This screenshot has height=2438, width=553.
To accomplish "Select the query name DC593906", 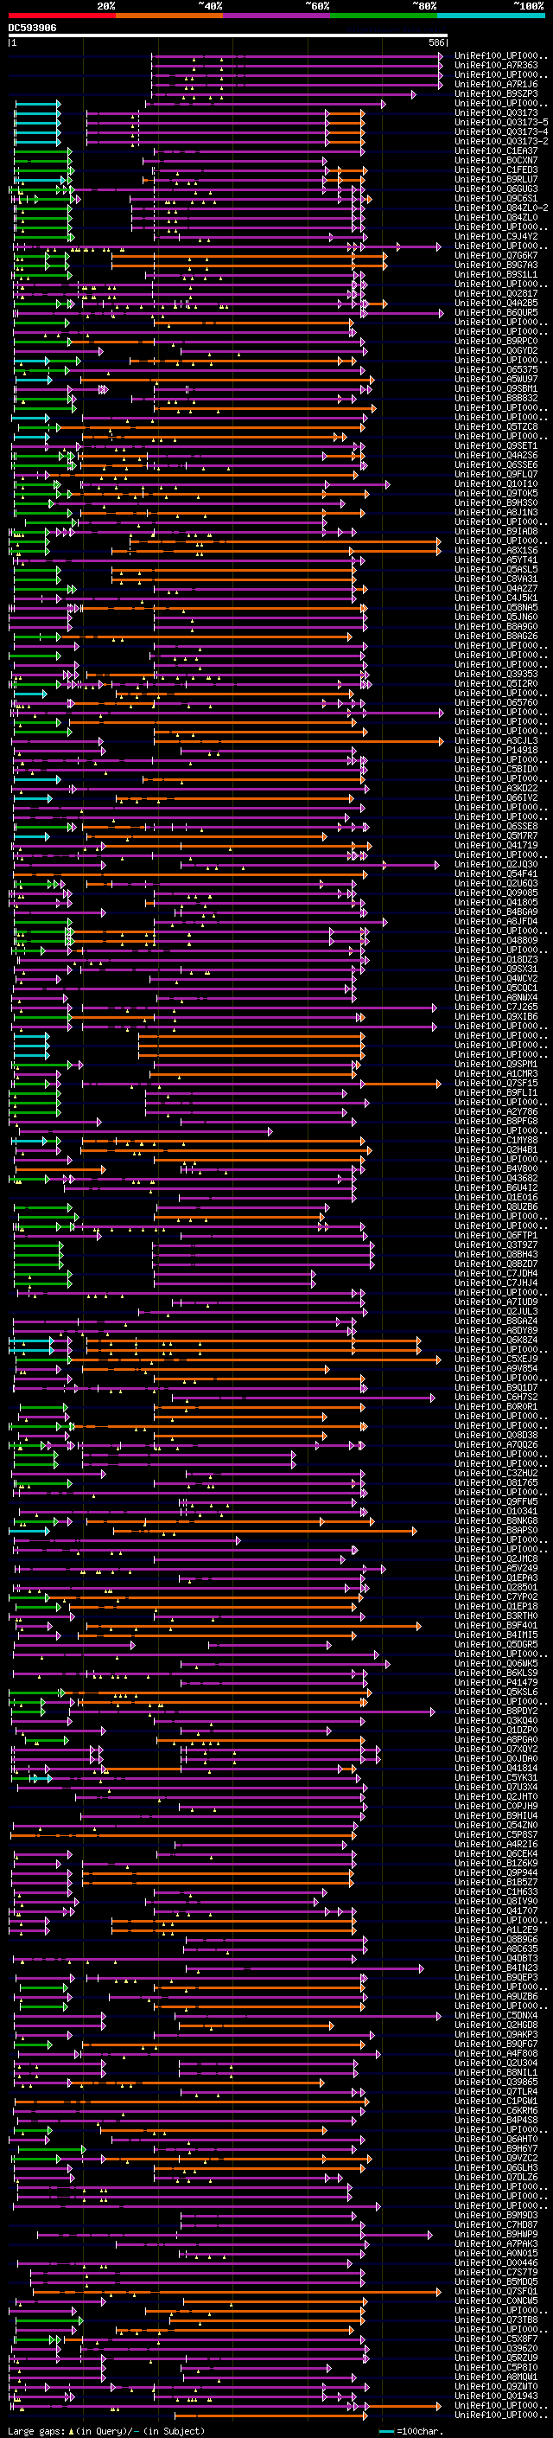I will [x=32, y=29].
